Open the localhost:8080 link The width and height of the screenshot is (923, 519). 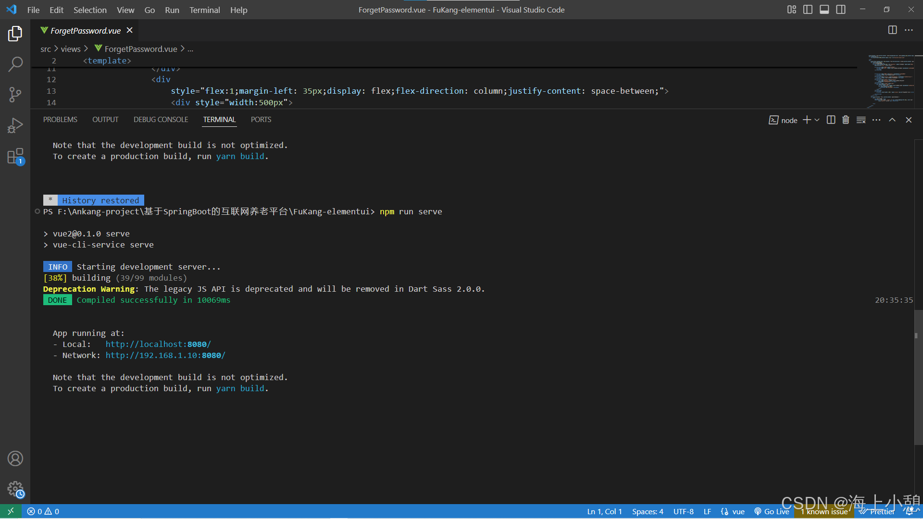158,344
